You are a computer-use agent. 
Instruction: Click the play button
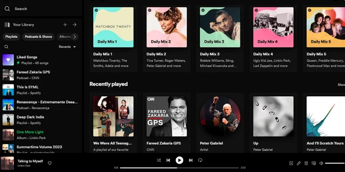[x=179, y=160]
